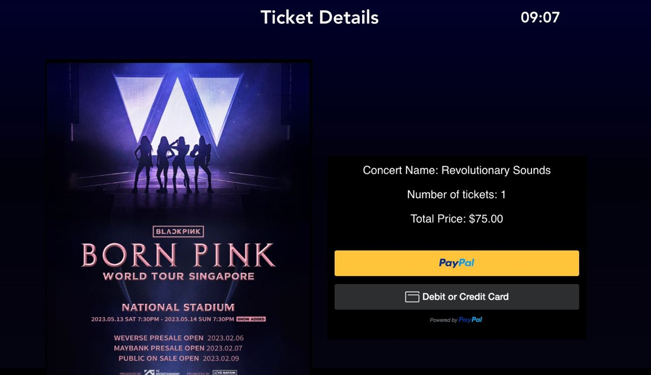Select the Number of tickets line
651x375 pixels.
[456, 195]
